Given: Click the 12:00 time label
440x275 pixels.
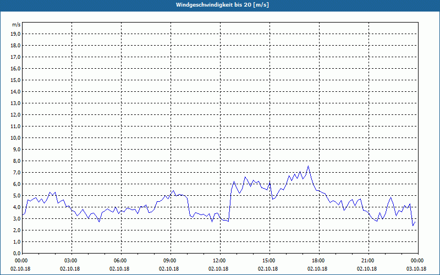Looking at the screenshot, I should click(x=220, y=261).
